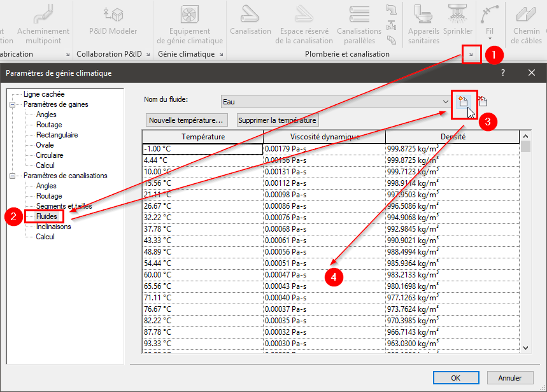Click the Nouvelle température button
This screenshot has height=392, width=547.
tap(186, 120)
